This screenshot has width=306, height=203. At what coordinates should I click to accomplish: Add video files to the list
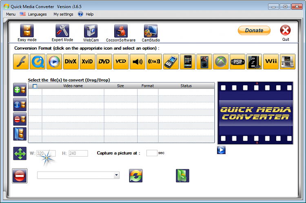coord(20,90)
